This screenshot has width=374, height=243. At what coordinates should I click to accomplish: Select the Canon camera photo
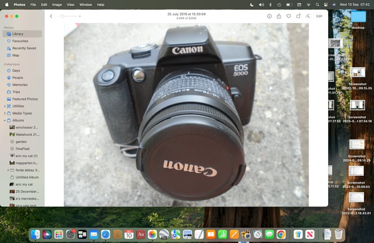187,115
